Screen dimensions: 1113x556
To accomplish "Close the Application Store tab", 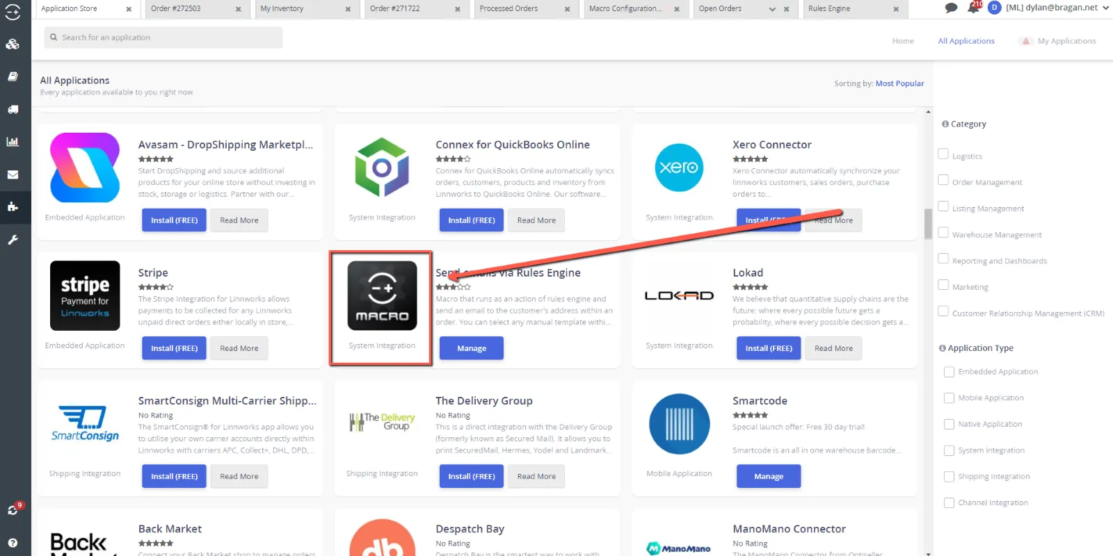I will click(129, 9).
